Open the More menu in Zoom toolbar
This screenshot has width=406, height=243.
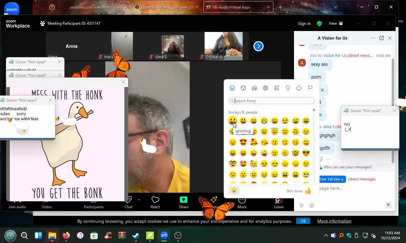[242, 203]
